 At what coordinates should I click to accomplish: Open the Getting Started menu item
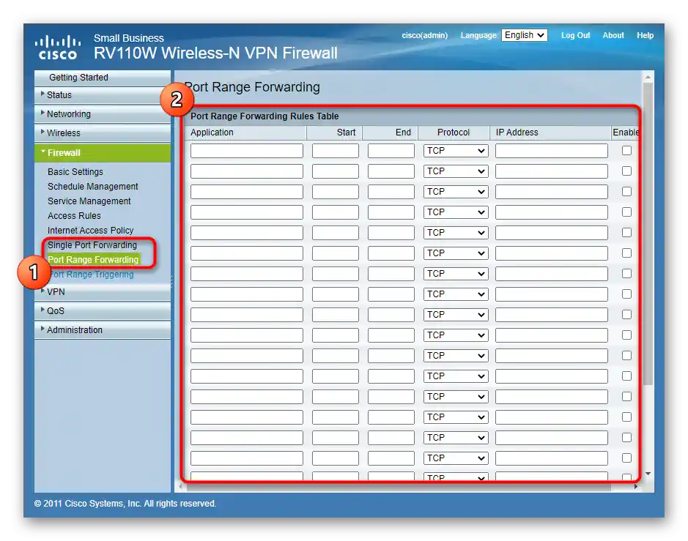[x=103, y=78]
